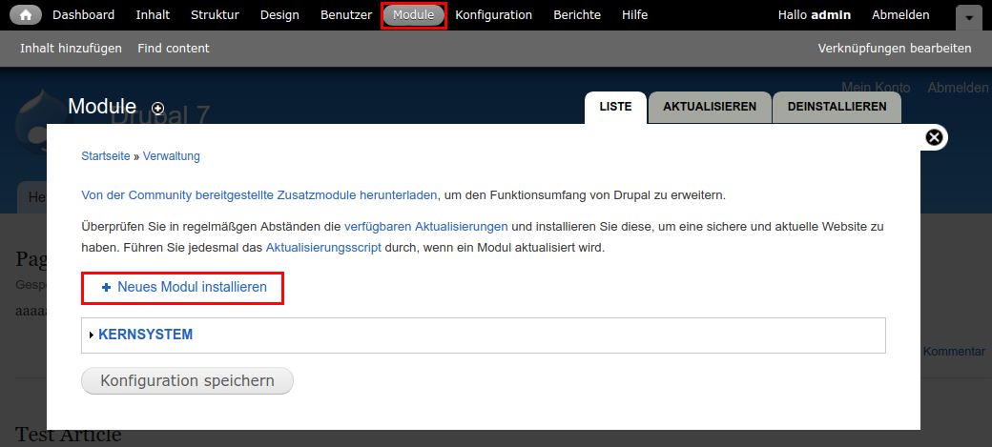992x447 pixels.
Task: Switch to the Aktualisieren tab
Action: pyautogui.click(x=710, y=107)
